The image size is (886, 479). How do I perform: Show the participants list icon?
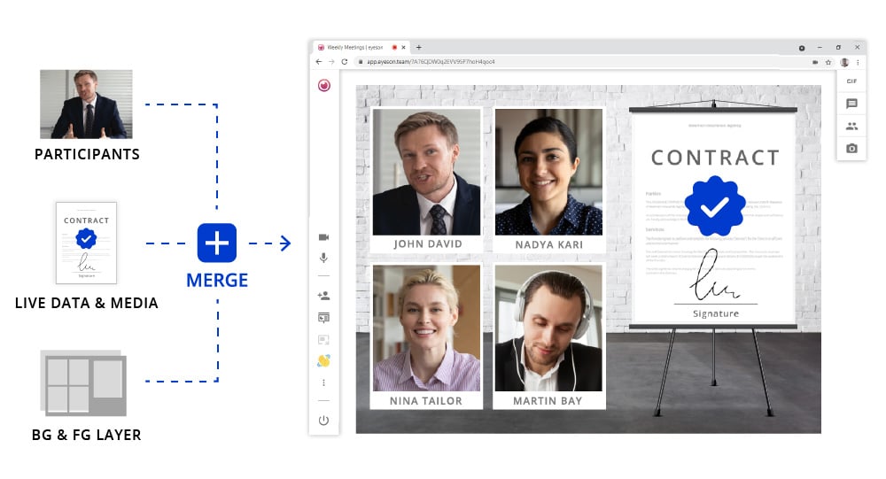[851, 126]
